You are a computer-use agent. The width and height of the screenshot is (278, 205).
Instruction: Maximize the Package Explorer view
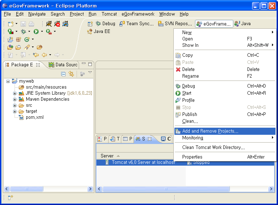point(90,64)
